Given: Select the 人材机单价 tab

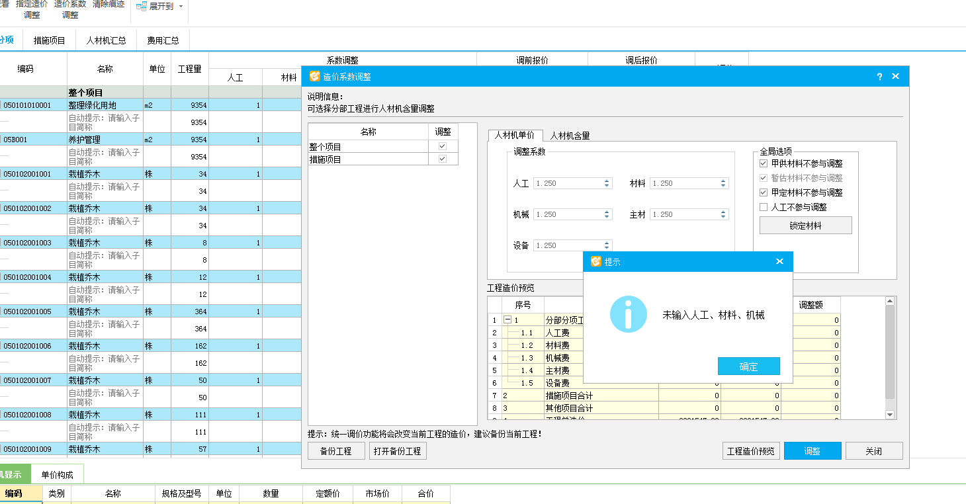Looking at the screenshot, I should point(515,135).
